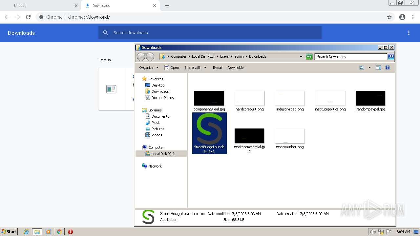
Task: Open the Share with dropdown
Action: click(x=195, y=68)
